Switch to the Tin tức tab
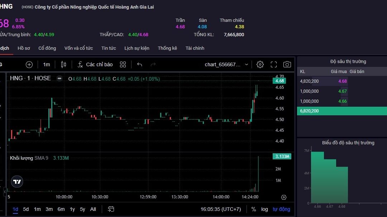Image resolution: width=387 pixels, height=217 pixels. pyautogui.click(x=109, y=48)
